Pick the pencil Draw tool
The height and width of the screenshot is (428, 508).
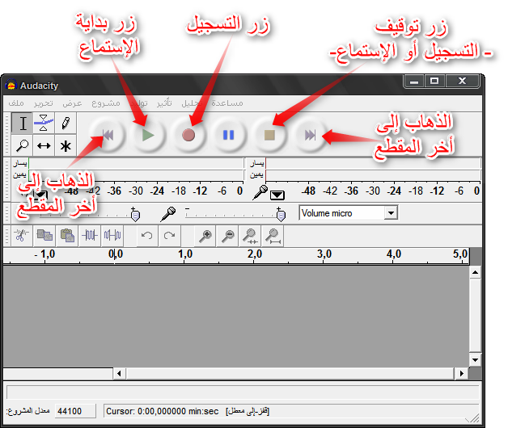[x=65, y=124]
